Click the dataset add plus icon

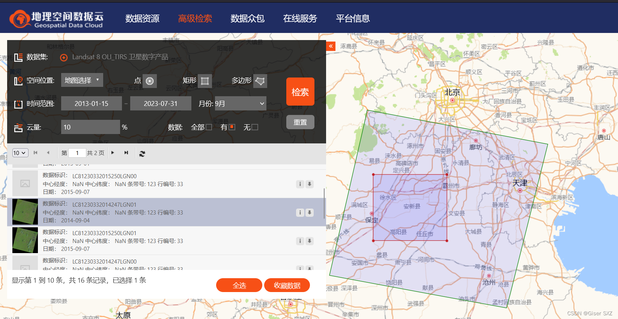pyautogui.click(x=64, y=57)
